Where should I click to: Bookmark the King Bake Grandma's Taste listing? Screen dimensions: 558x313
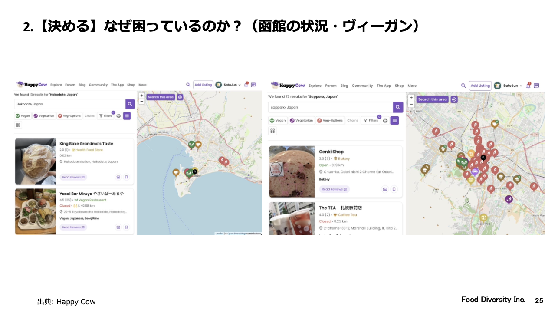click(126, 177)
